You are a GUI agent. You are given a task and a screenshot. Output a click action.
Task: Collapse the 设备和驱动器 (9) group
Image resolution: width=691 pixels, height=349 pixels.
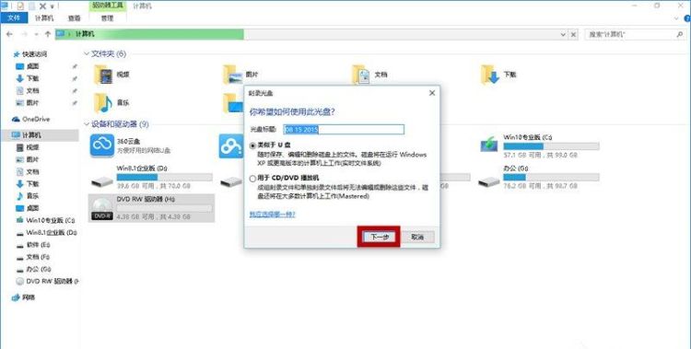(87, 124)
